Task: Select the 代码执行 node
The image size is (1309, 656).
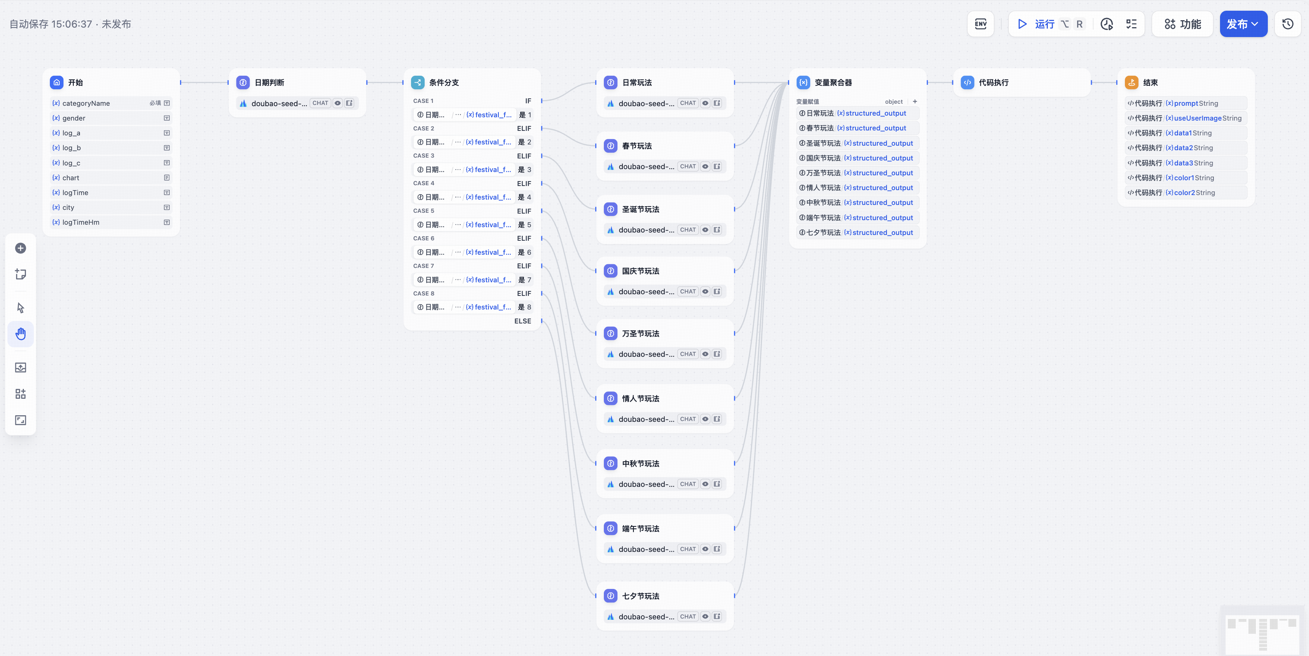Action: pyautogui.click(x=1022, y=82)
